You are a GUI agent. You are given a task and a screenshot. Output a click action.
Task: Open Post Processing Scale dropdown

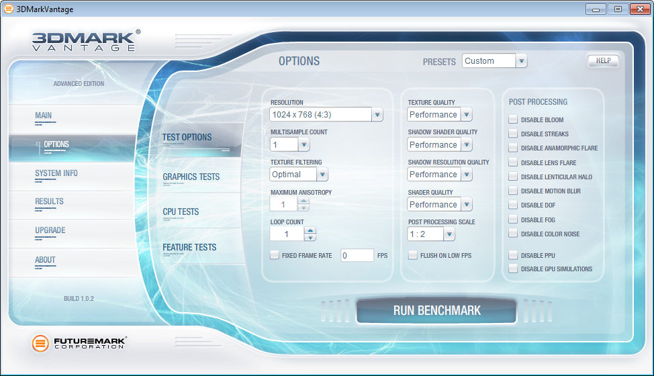[431, 234]
